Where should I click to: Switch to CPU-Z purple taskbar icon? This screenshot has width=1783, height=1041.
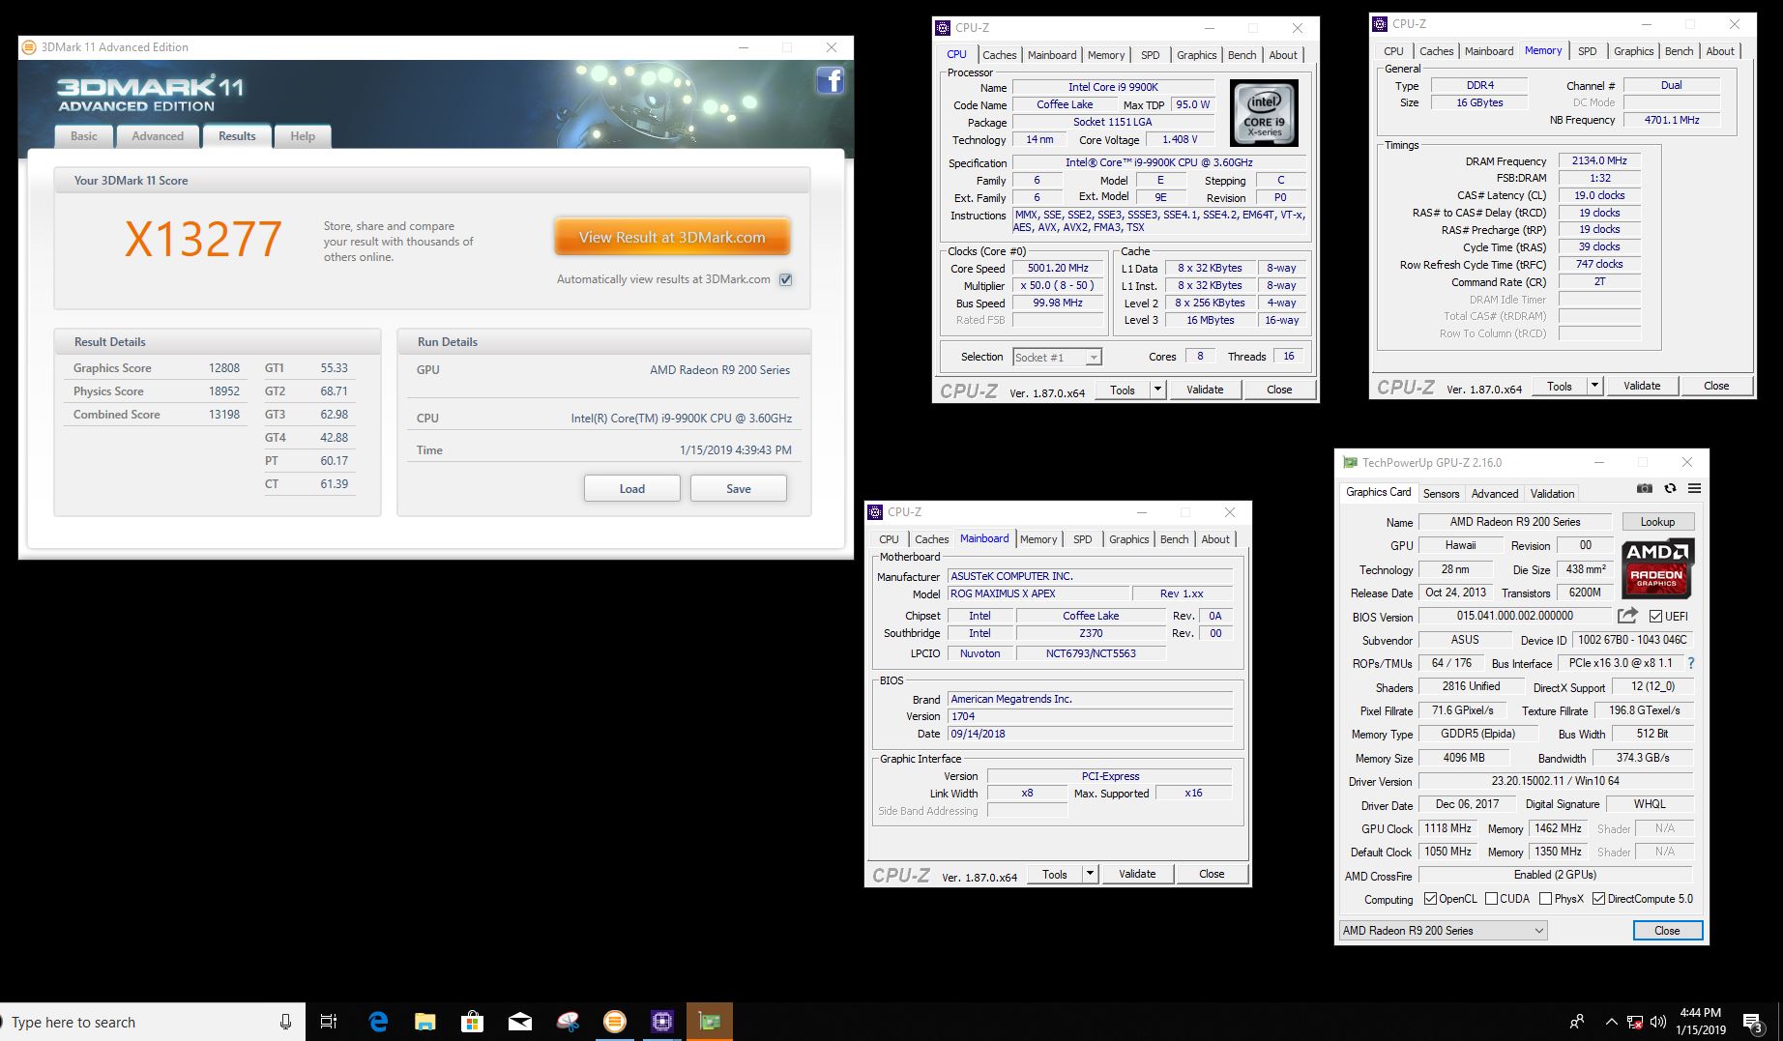[661, 1022]
